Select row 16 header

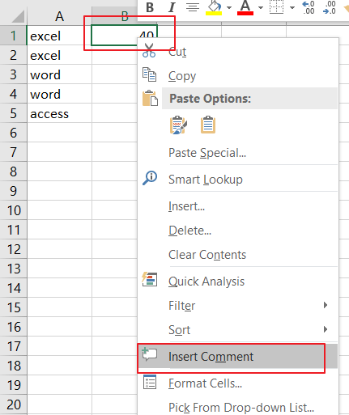[13, 327]
